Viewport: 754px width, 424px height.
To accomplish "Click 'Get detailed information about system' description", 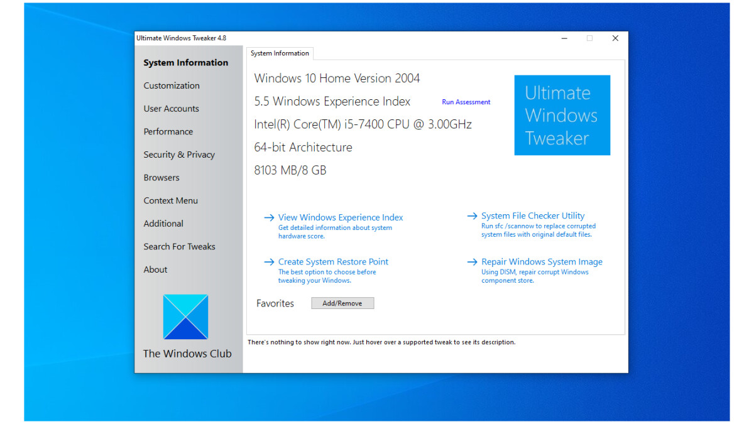I will click(336, 232).
